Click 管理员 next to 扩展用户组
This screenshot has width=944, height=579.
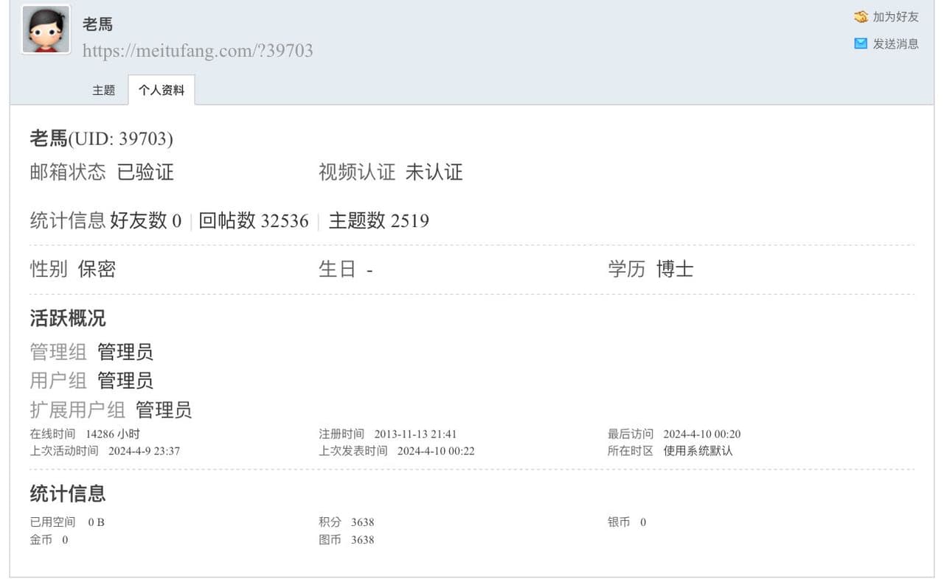coord(164,410)
